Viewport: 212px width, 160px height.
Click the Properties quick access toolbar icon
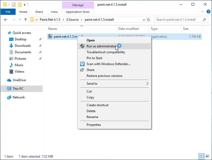tap(14, 5)
